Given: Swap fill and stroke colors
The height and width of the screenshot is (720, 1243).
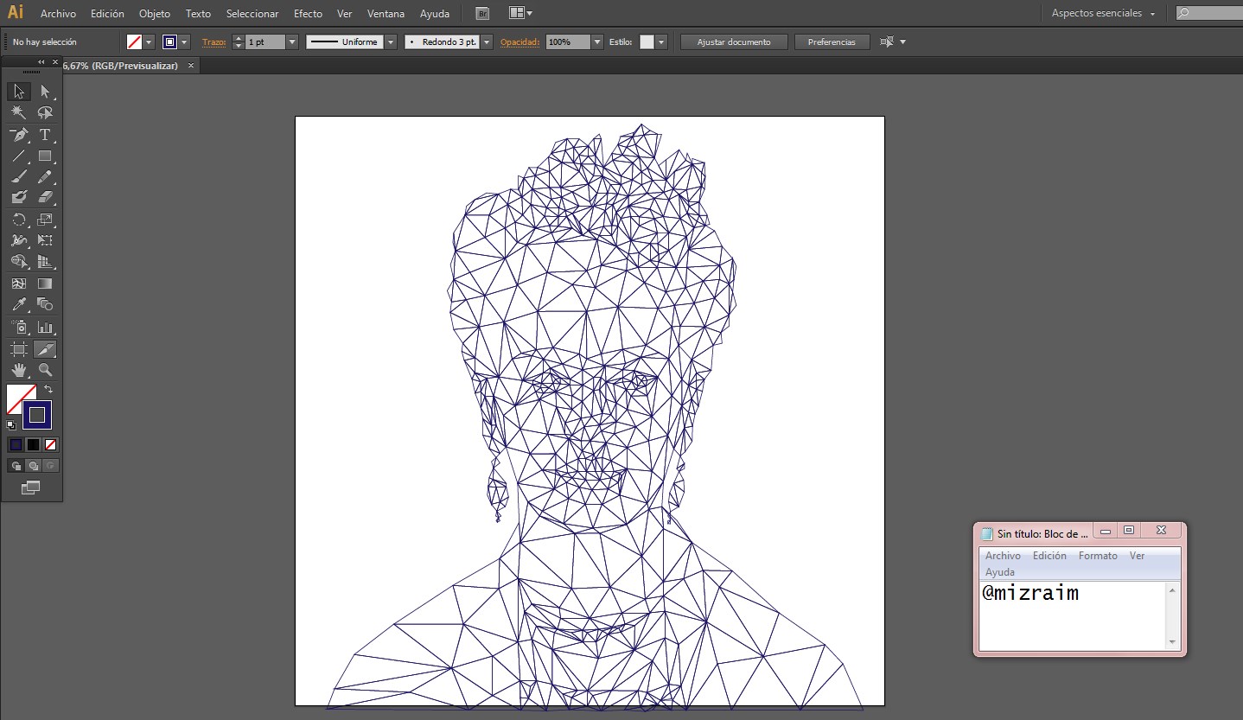Looking at the screenshot, I should [48, 390].
